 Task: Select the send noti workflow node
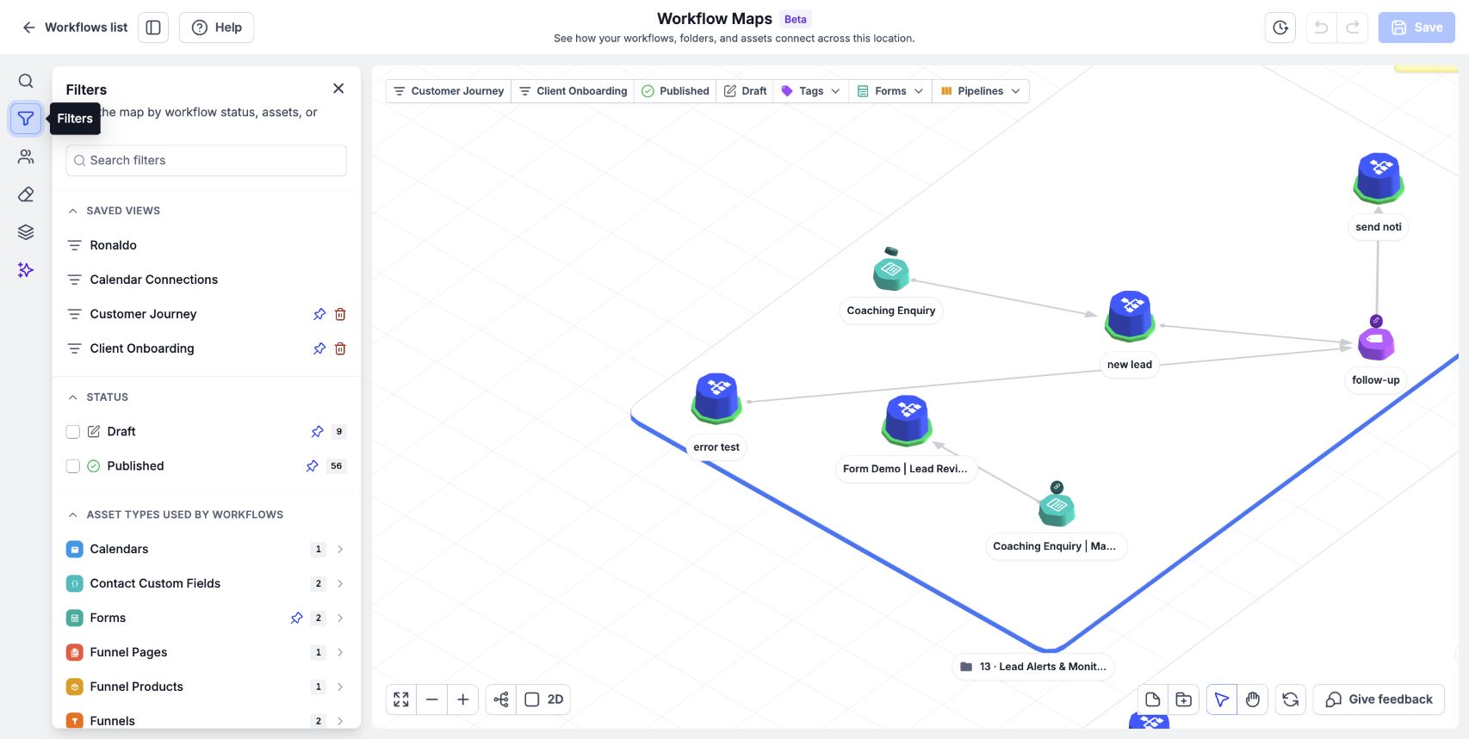tap(1379, 179)
